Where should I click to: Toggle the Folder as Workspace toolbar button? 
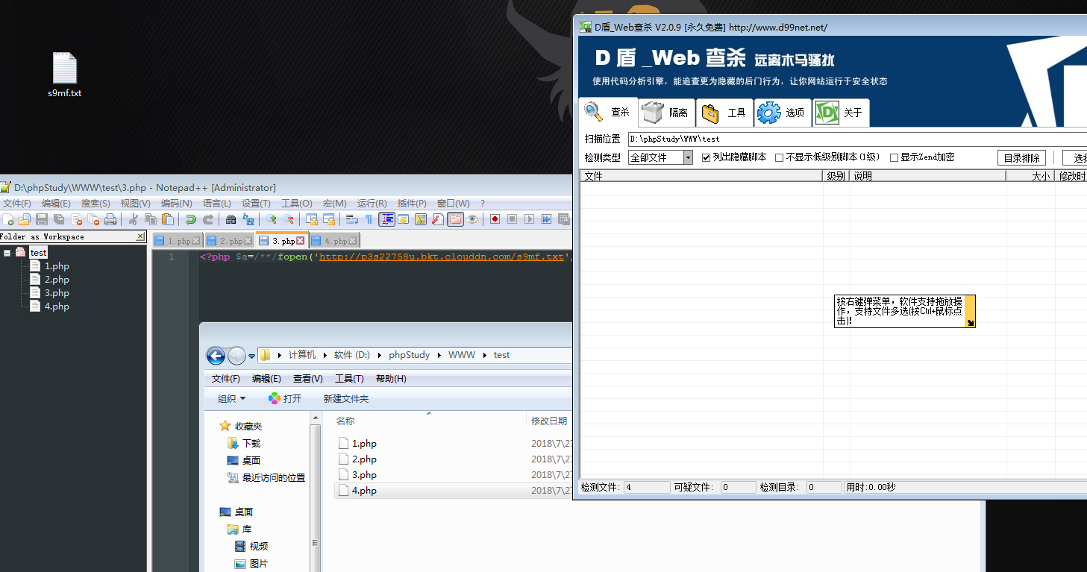[x=454, y=219]
